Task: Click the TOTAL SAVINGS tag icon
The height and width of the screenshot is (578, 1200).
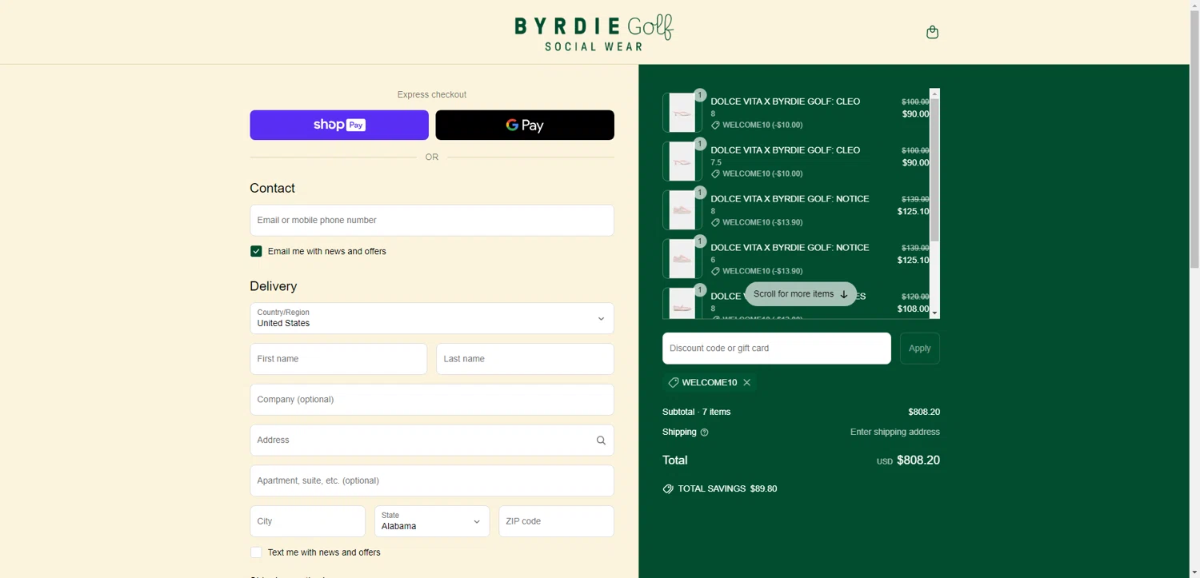Action: coord(668,489)
